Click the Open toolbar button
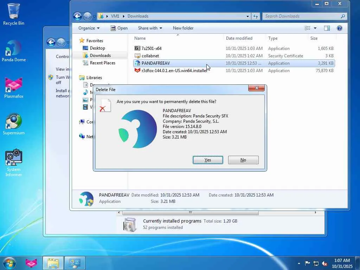 coord(119,28)
